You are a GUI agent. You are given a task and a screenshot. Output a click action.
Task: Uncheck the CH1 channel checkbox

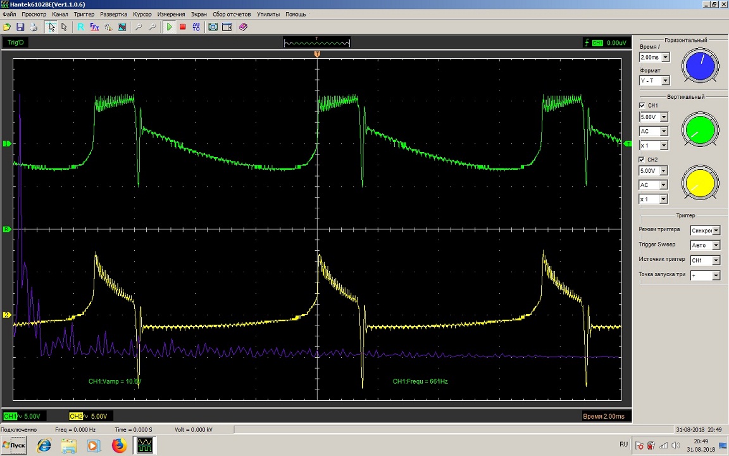[x=642, y=106]
